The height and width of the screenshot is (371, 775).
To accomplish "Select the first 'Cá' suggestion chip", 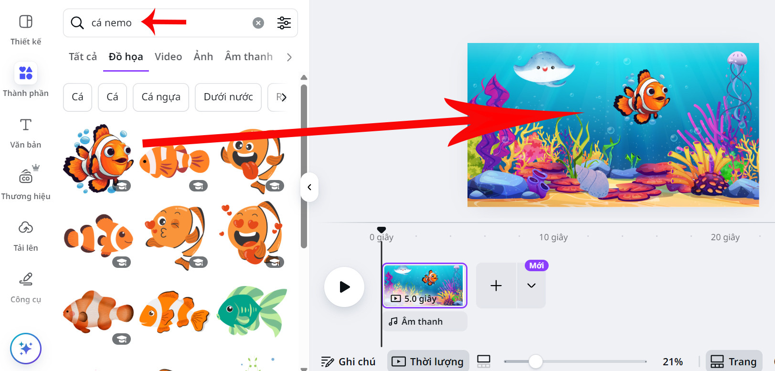I will pos(77,97).
